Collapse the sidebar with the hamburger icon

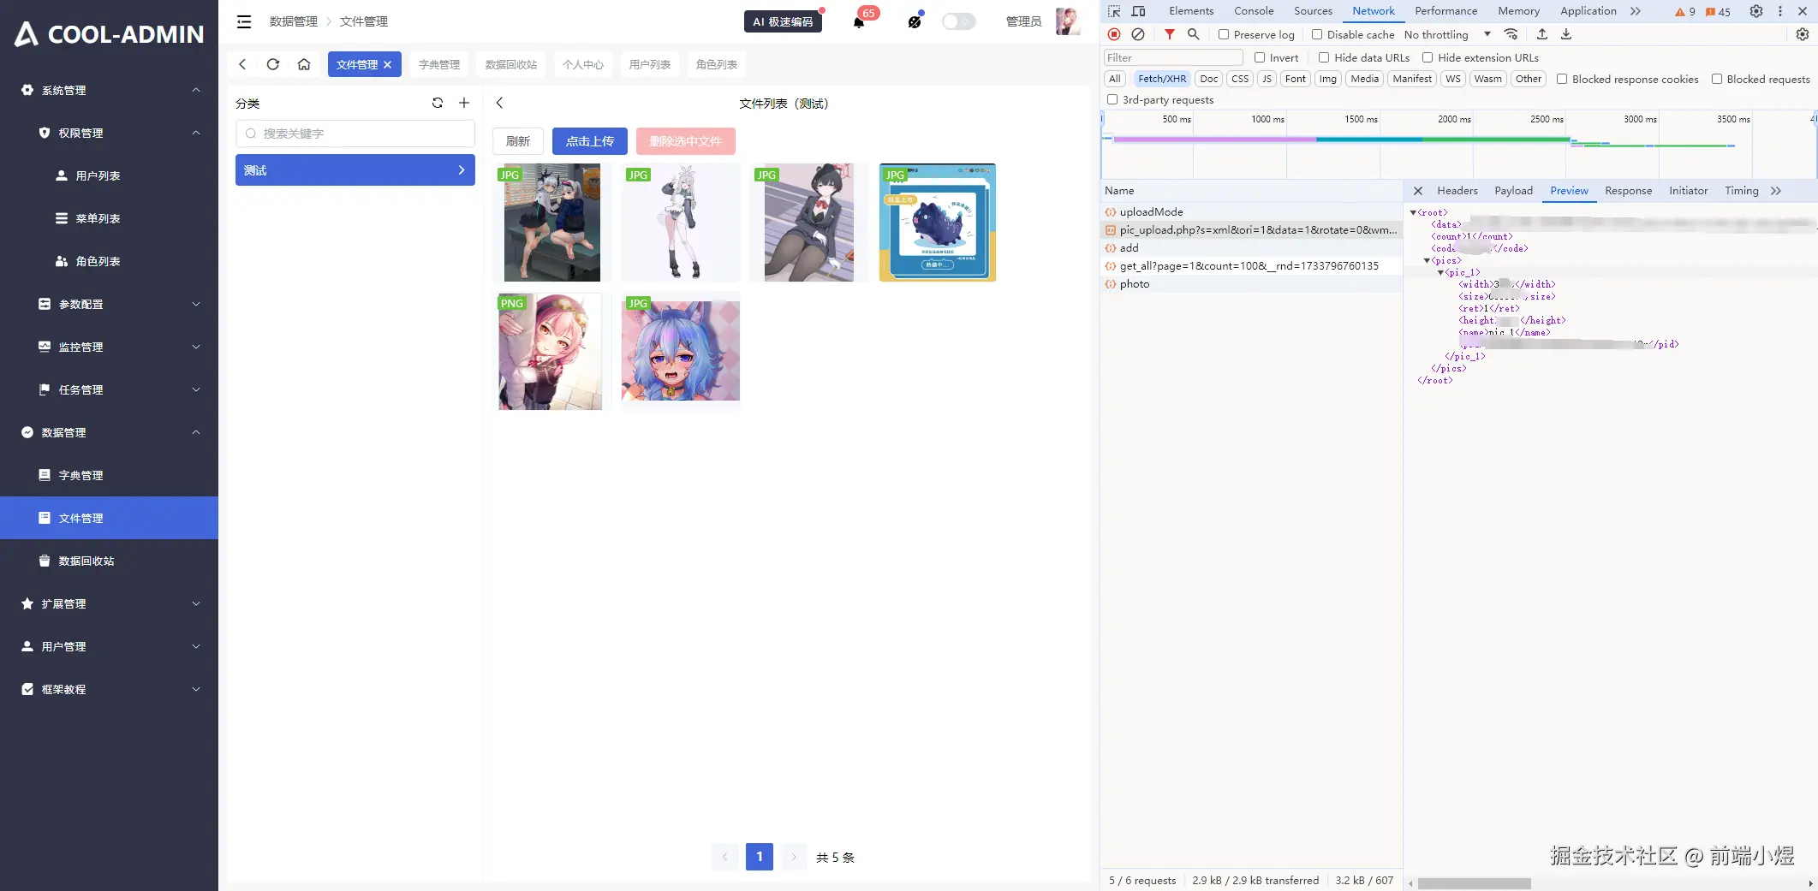[244, 21]
